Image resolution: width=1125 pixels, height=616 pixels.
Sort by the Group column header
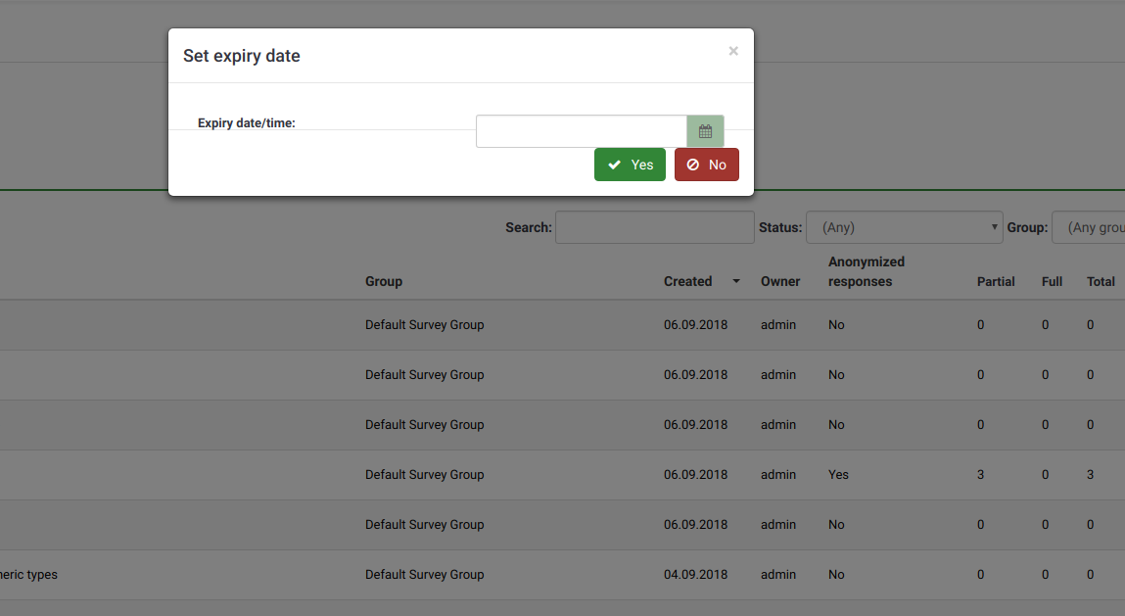click(x=384, y=281)
